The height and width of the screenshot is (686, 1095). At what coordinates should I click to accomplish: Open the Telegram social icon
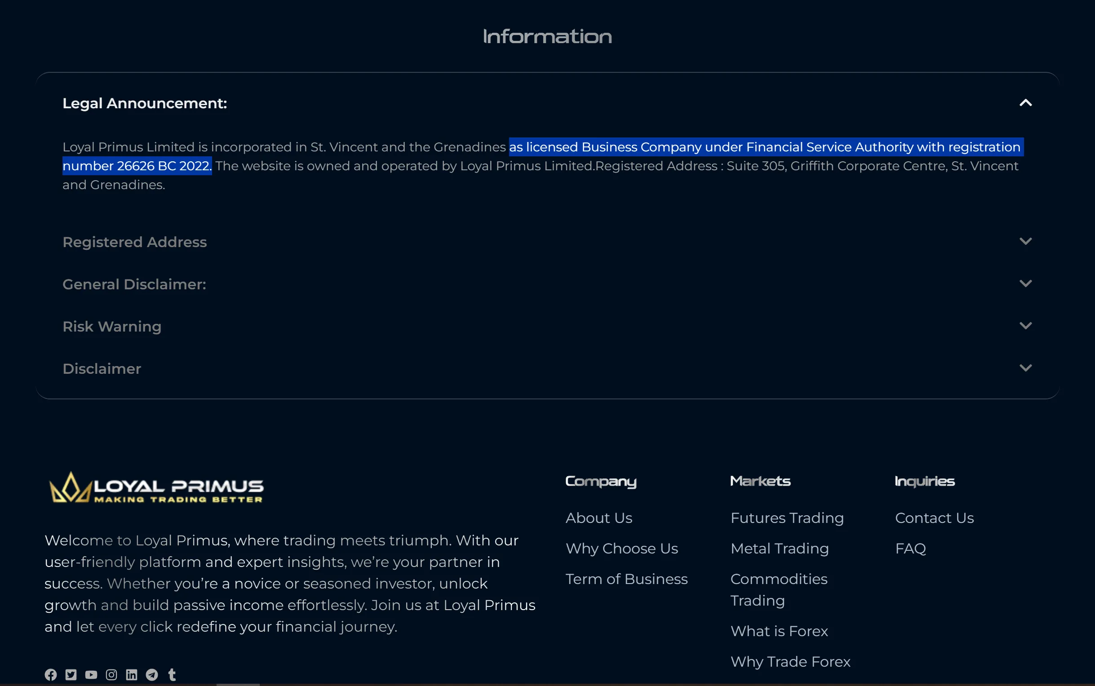(x=152, y=675)
